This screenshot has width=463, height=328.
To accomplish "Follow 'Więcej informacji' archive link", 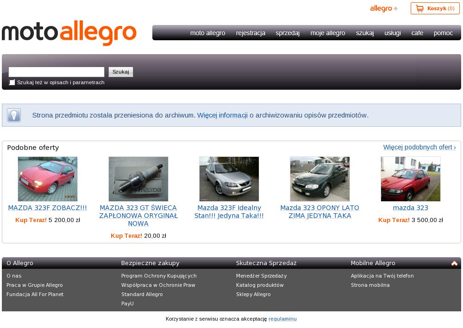I will click(222, 115).
